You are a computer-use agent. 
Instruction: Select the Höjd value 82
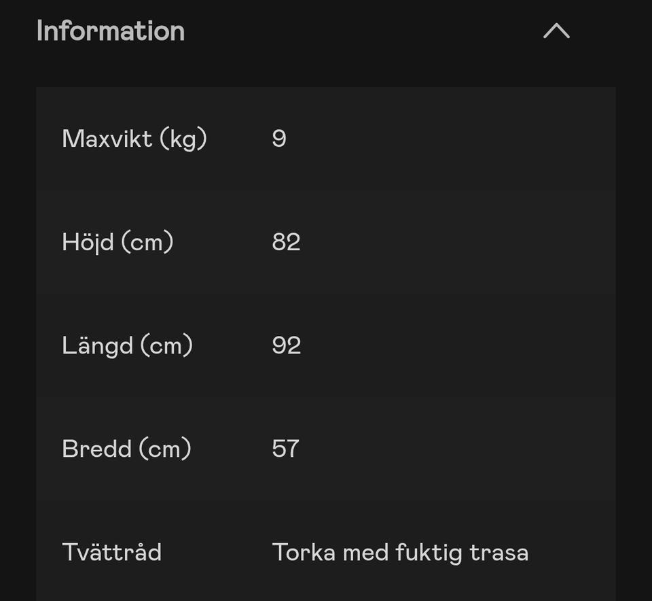point(286,242)
